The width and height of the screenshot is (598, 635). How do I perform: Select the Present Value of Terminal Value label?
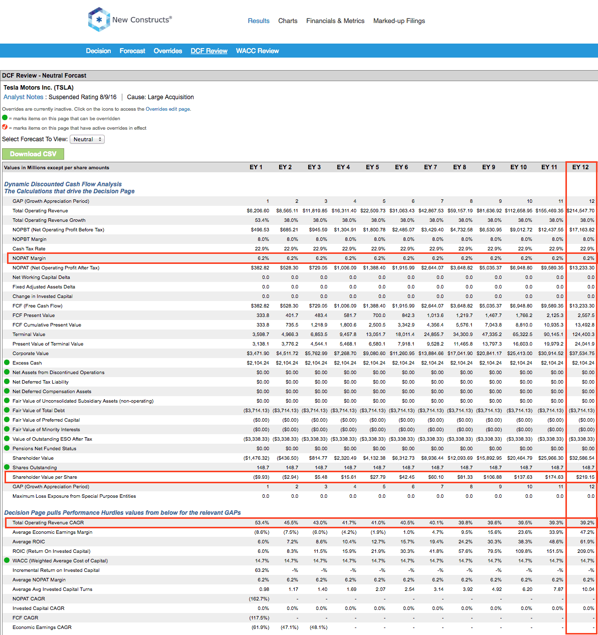point(48,344)
